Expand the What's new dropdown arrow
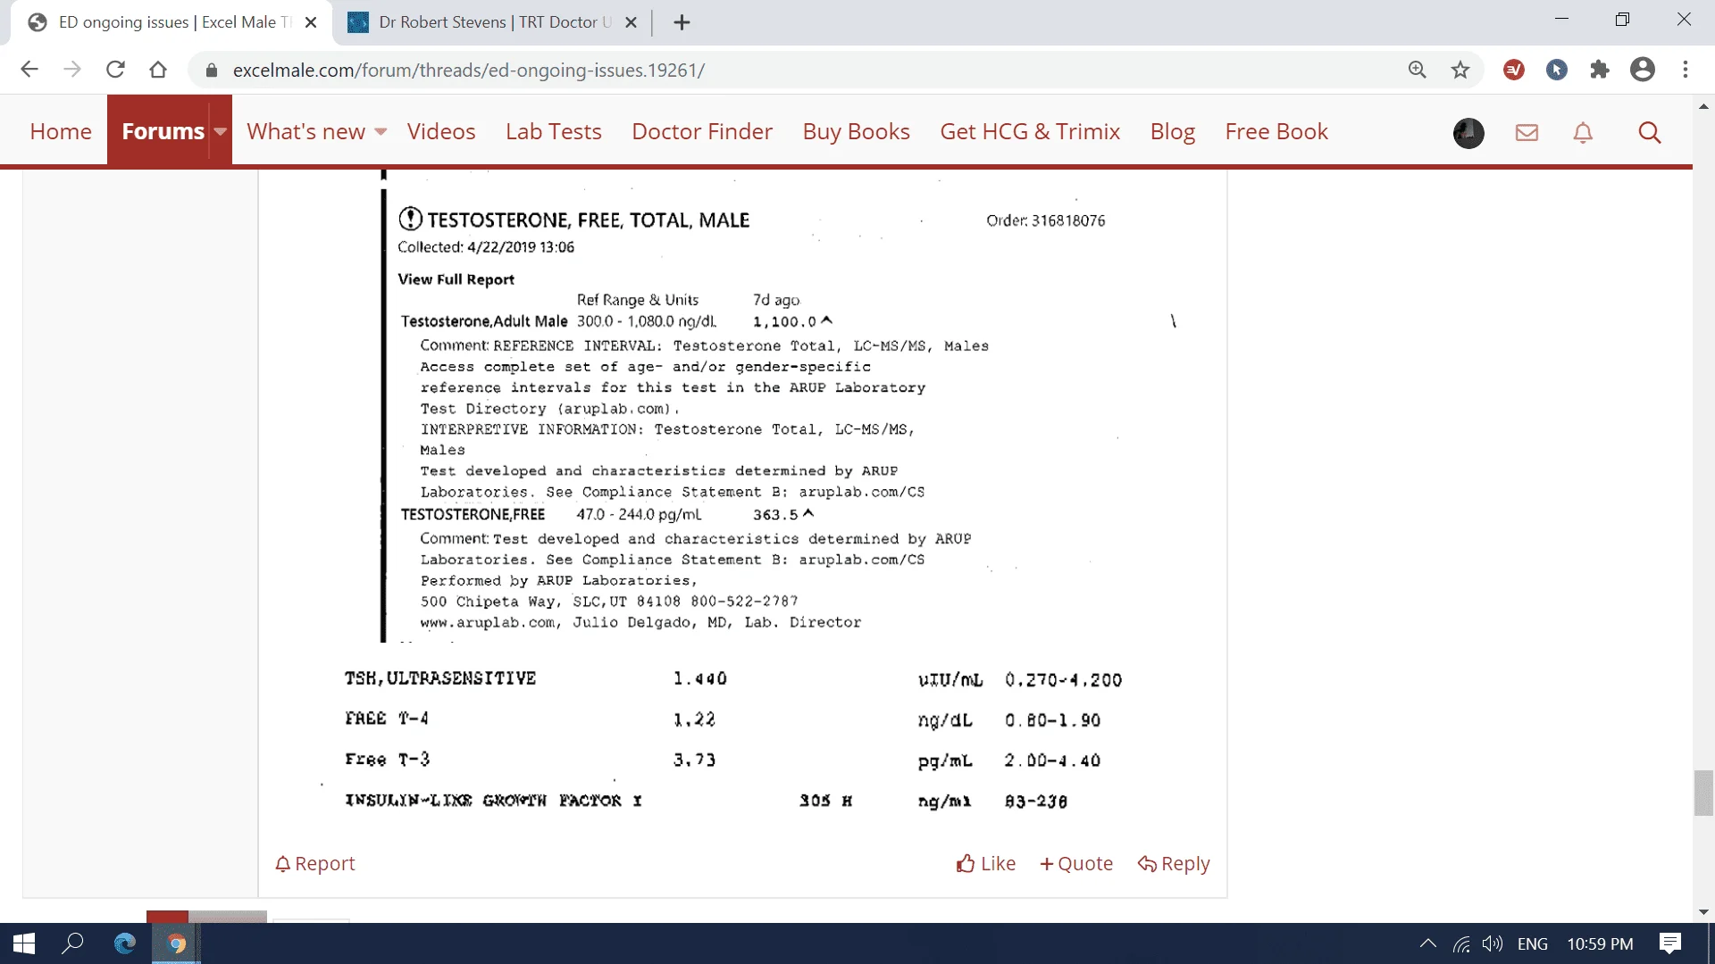The image size is (1715, 964). point(381,131)
